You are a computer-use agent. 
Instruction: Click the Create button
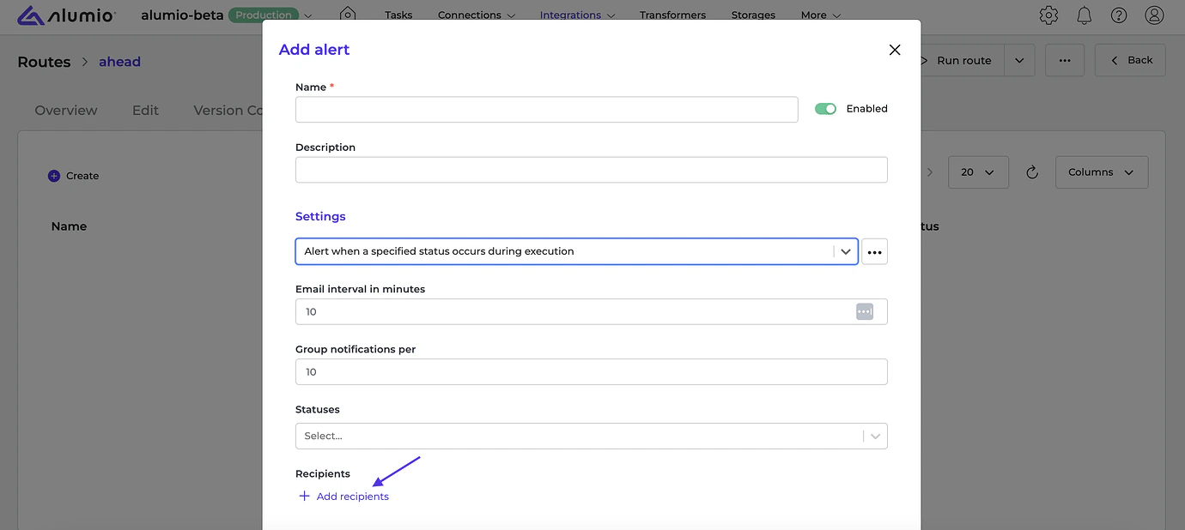pyautogui.click(x=73, y=176)
